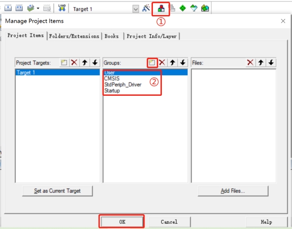292x229 pixels.
Task: Create new project target
Action: (64, 63)
